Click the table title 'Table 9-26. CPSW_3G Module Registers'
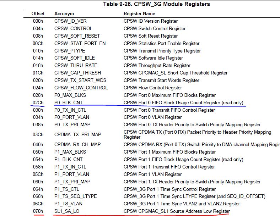The width and height of the screenshot is (280, 216). 156,4
